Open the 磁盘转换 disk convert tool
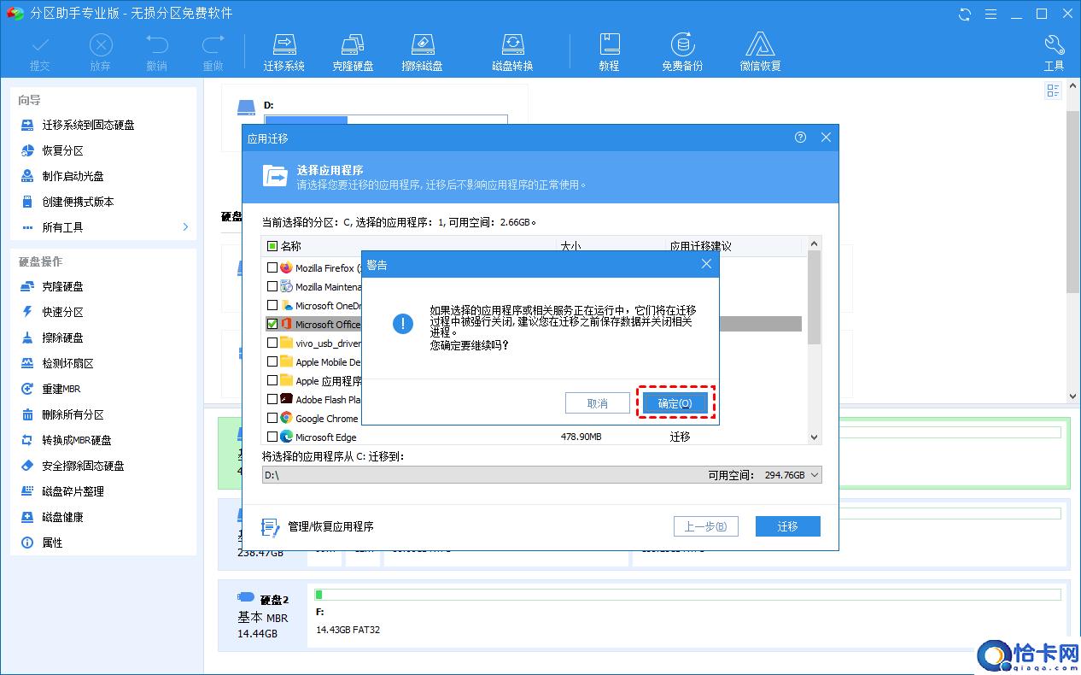The width and height of the screenshot is (1081, 675). [512, 52]
